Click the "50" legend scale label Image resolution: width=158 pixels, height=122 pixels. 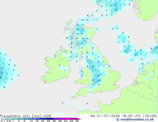(x=77, y=121)
